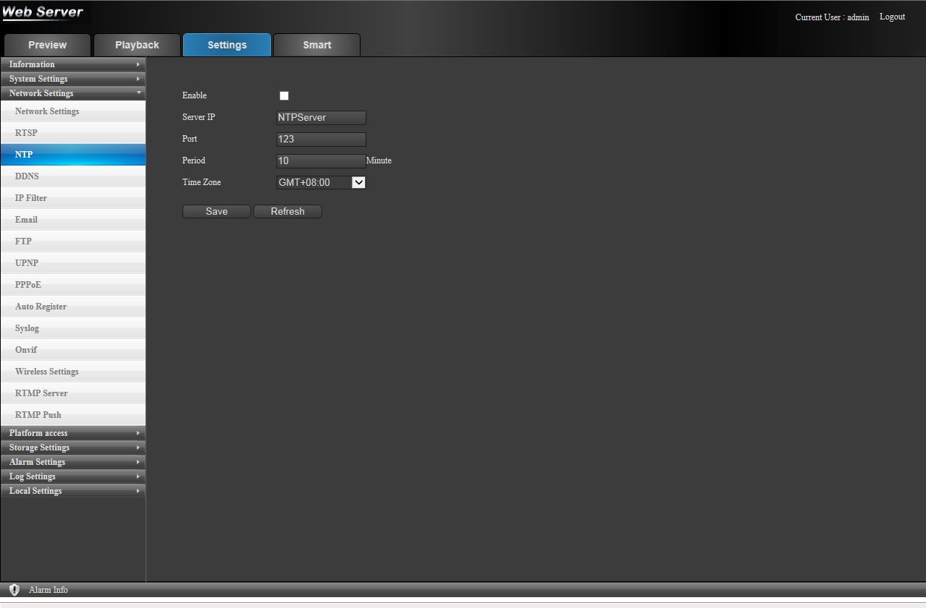Expand the Information section

tap(72, 64)
